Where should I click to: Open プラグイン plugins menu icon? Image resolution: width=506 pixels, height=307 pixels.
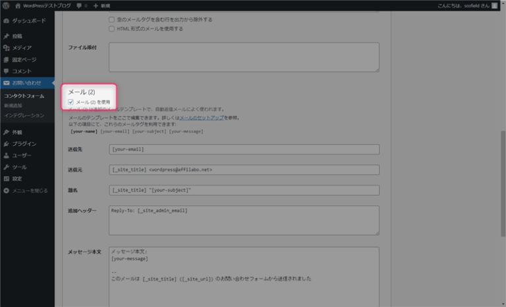[x=7, y=143]
